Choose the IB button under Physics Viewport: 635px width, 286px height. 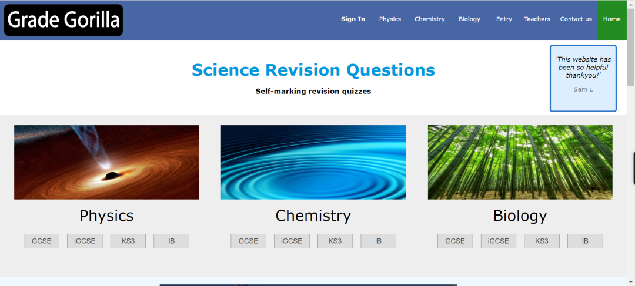(x=171, y=241)
